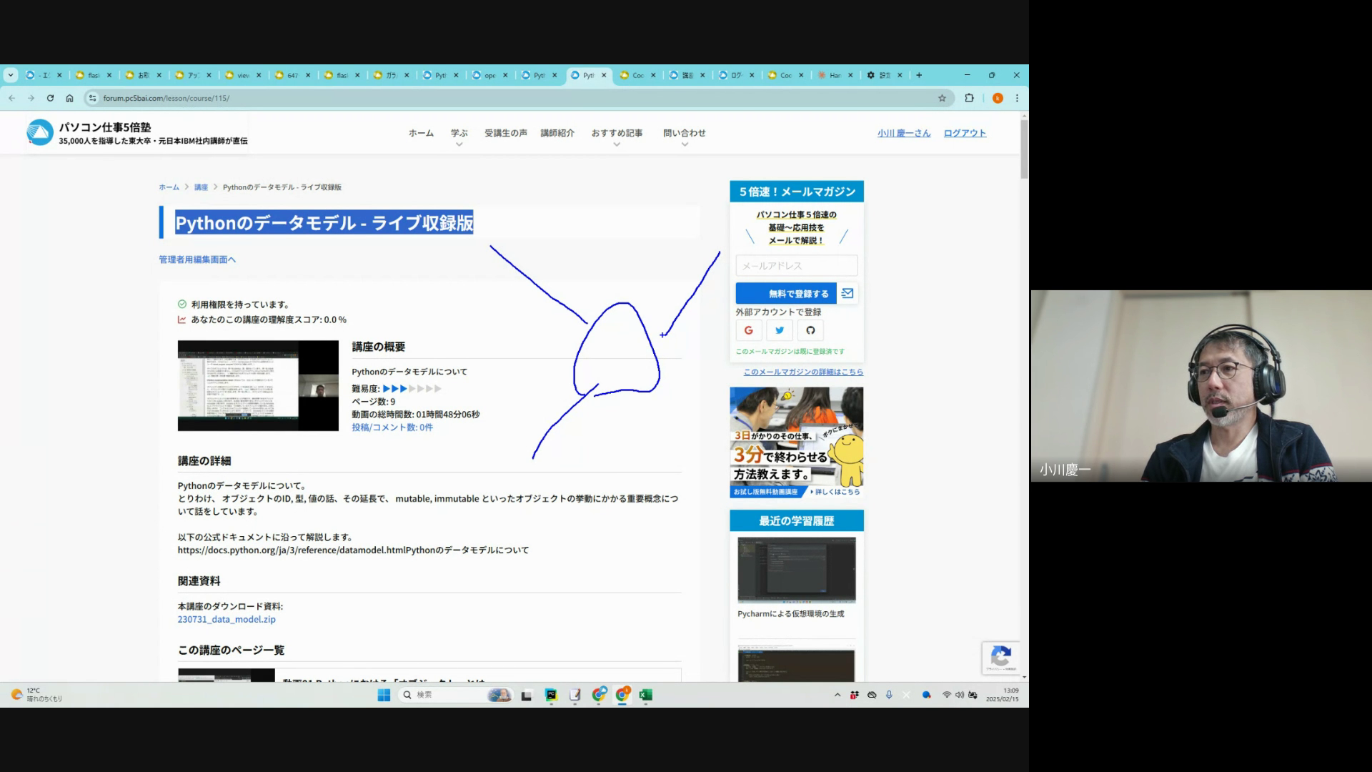Open the 講師紹介 menu item
This screenshot has height=772, width=1372.
(557, 133)
